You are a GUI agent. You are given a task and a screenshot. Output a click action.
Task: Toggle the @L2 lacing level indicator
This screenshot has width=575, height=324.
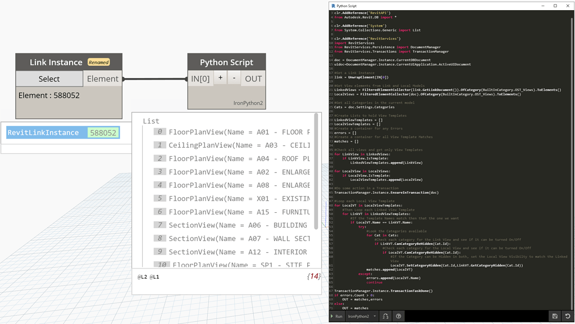click(142, 276)
